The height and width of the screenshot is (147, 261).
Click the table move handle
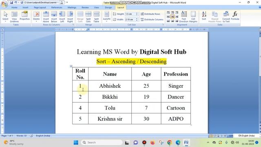(71, 66)
